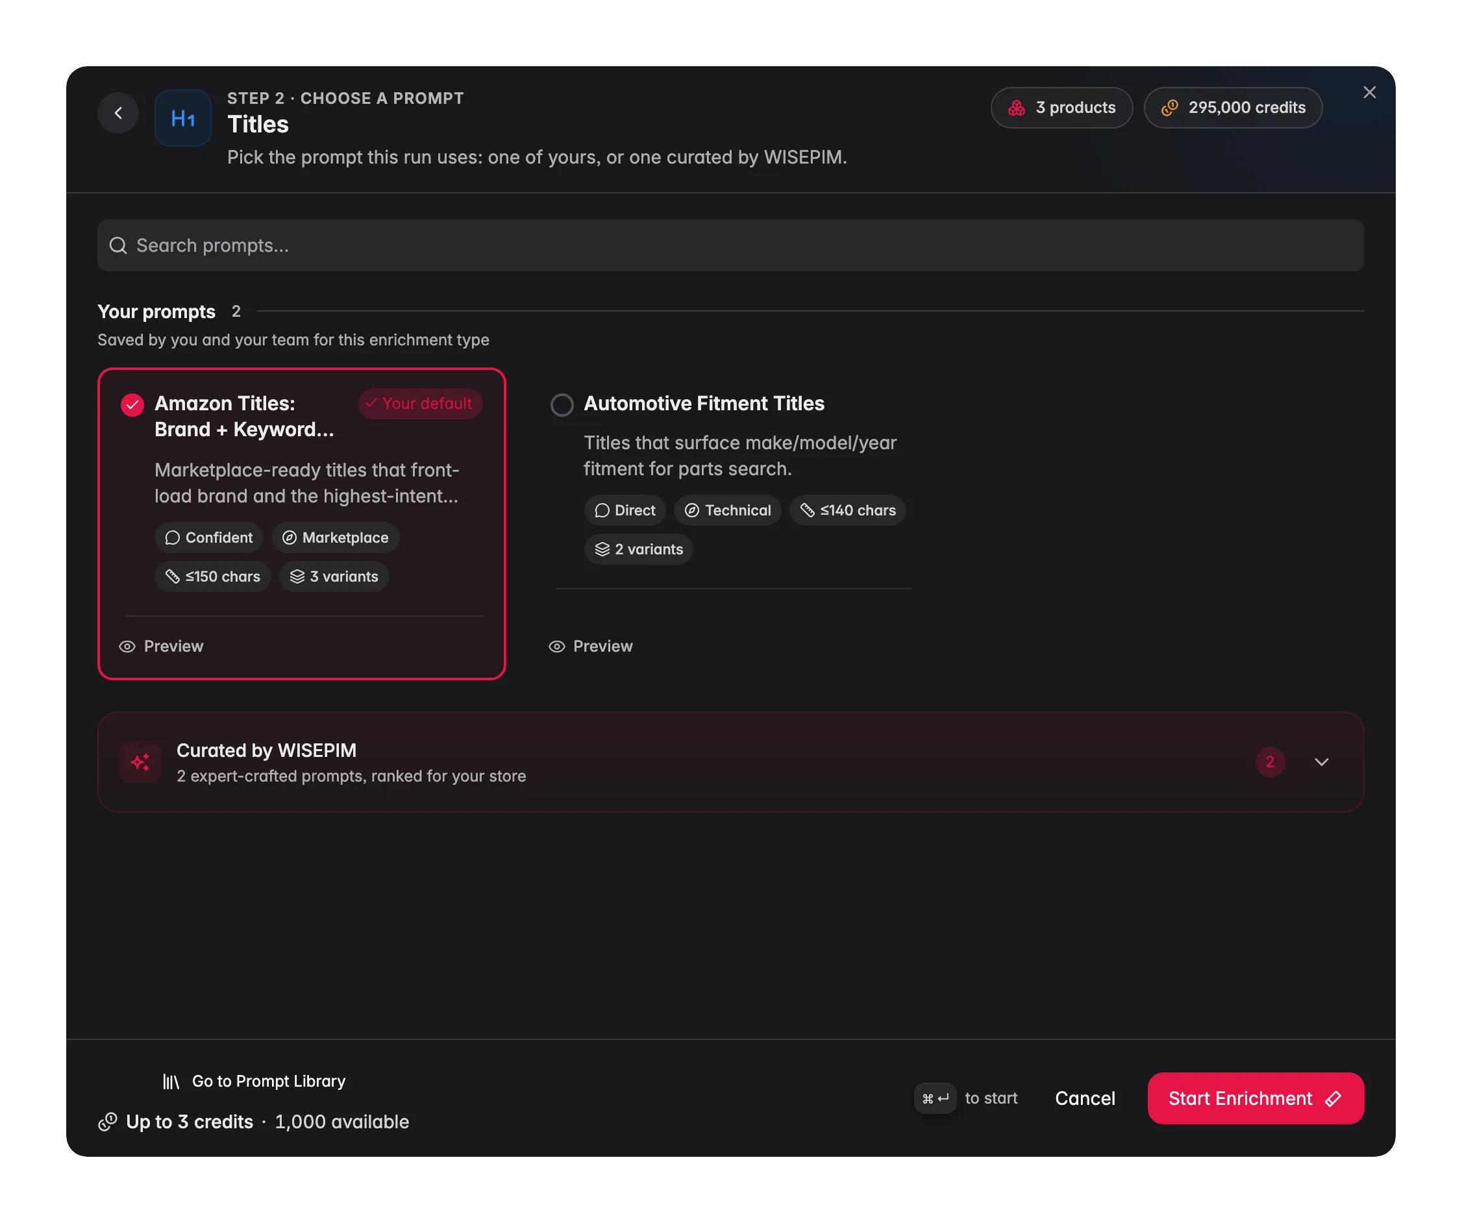
Task: Click the Your prompts section heading
Action: coord(156,311)
